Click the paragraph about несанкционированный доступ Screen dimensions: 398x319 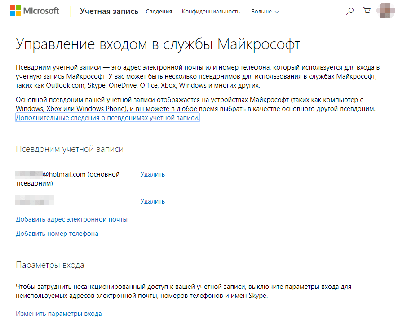click(183, 291)
